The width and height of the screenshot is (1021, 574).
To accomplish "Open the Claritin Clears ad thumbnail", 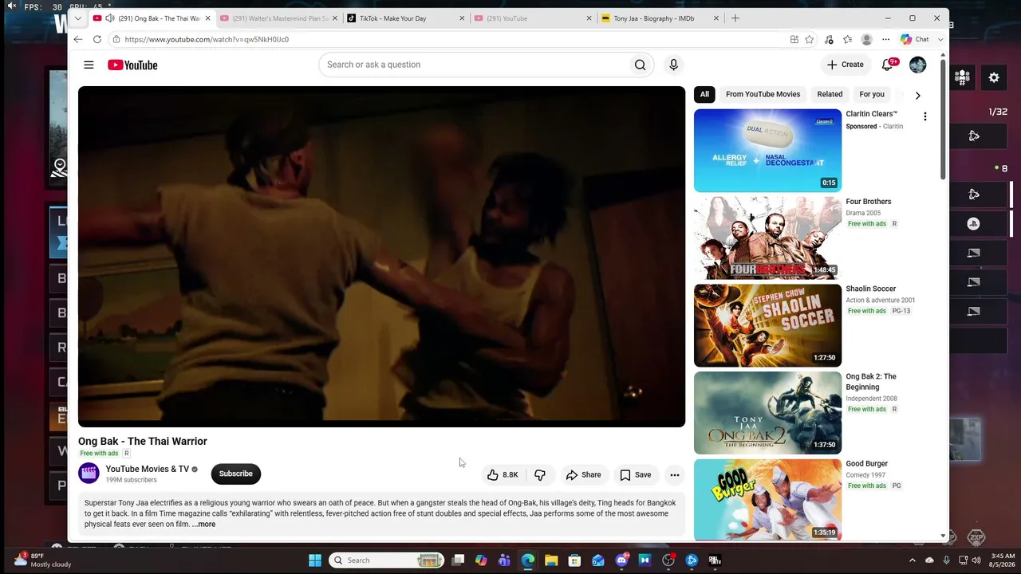I will (x=767, y=151).
